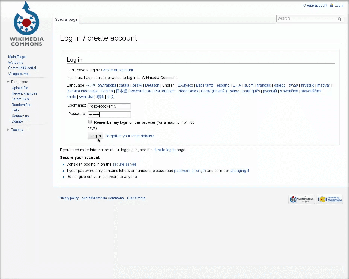Open Upload file in sidebar
Image resolution: width=349 pixels, height=279 pixels.
pos(20,88)
